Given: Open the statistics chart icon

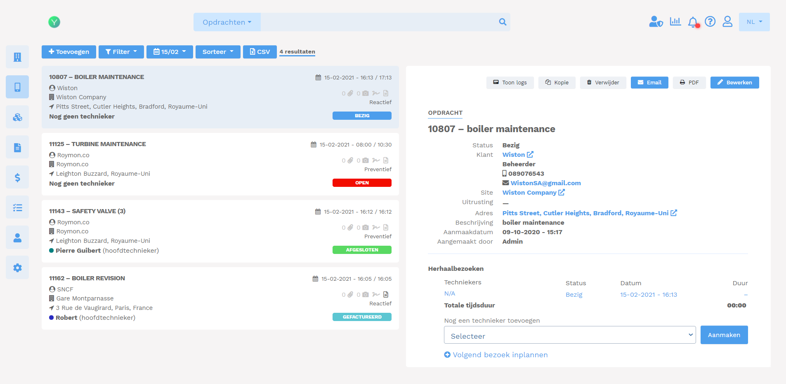Looking at the screenshot, I should (x=675, y=21).
